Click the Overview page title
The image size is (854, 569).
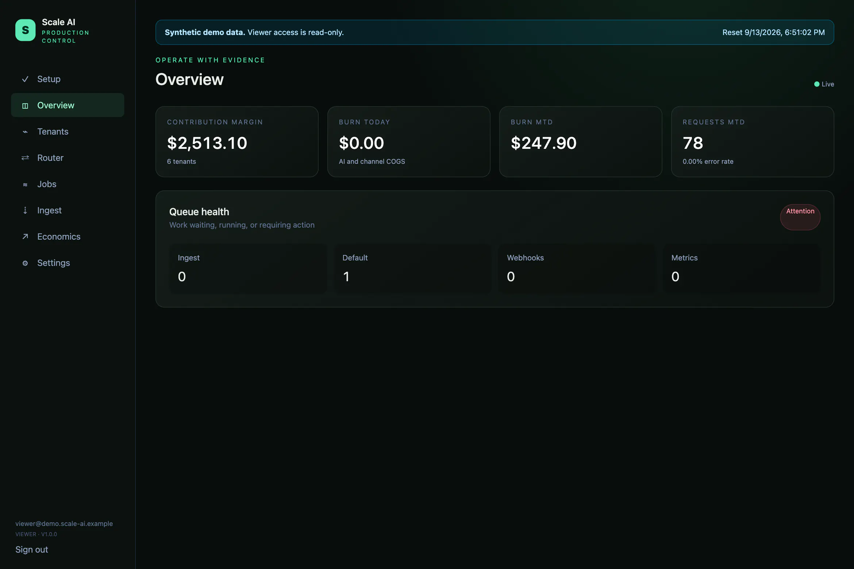(x=189, y=80)
